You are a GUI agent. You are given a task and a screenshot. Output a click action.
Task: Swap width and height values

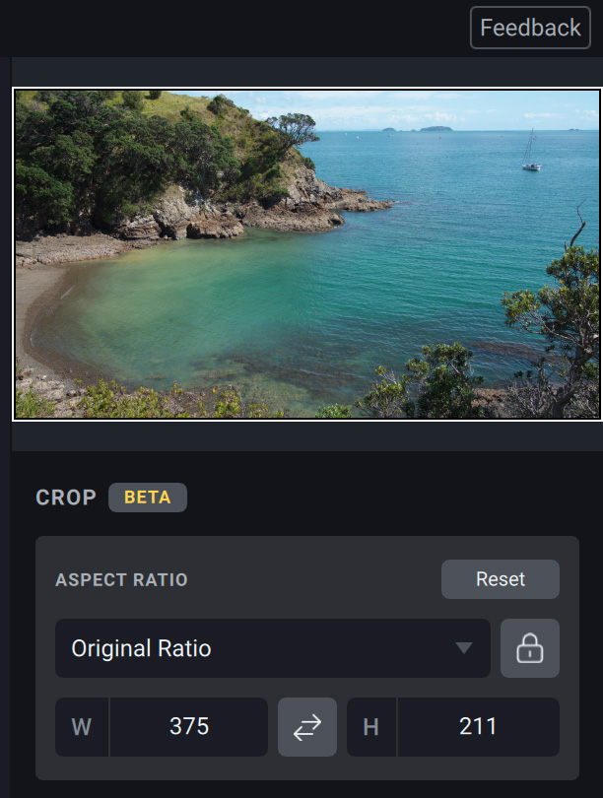(x=307, y=727)
